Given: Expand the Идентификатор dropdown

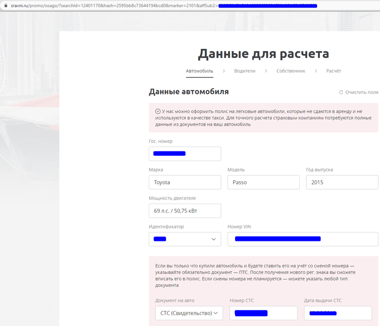Looking at the screenshot, I should pyautogui.click(x=185, y=239).
